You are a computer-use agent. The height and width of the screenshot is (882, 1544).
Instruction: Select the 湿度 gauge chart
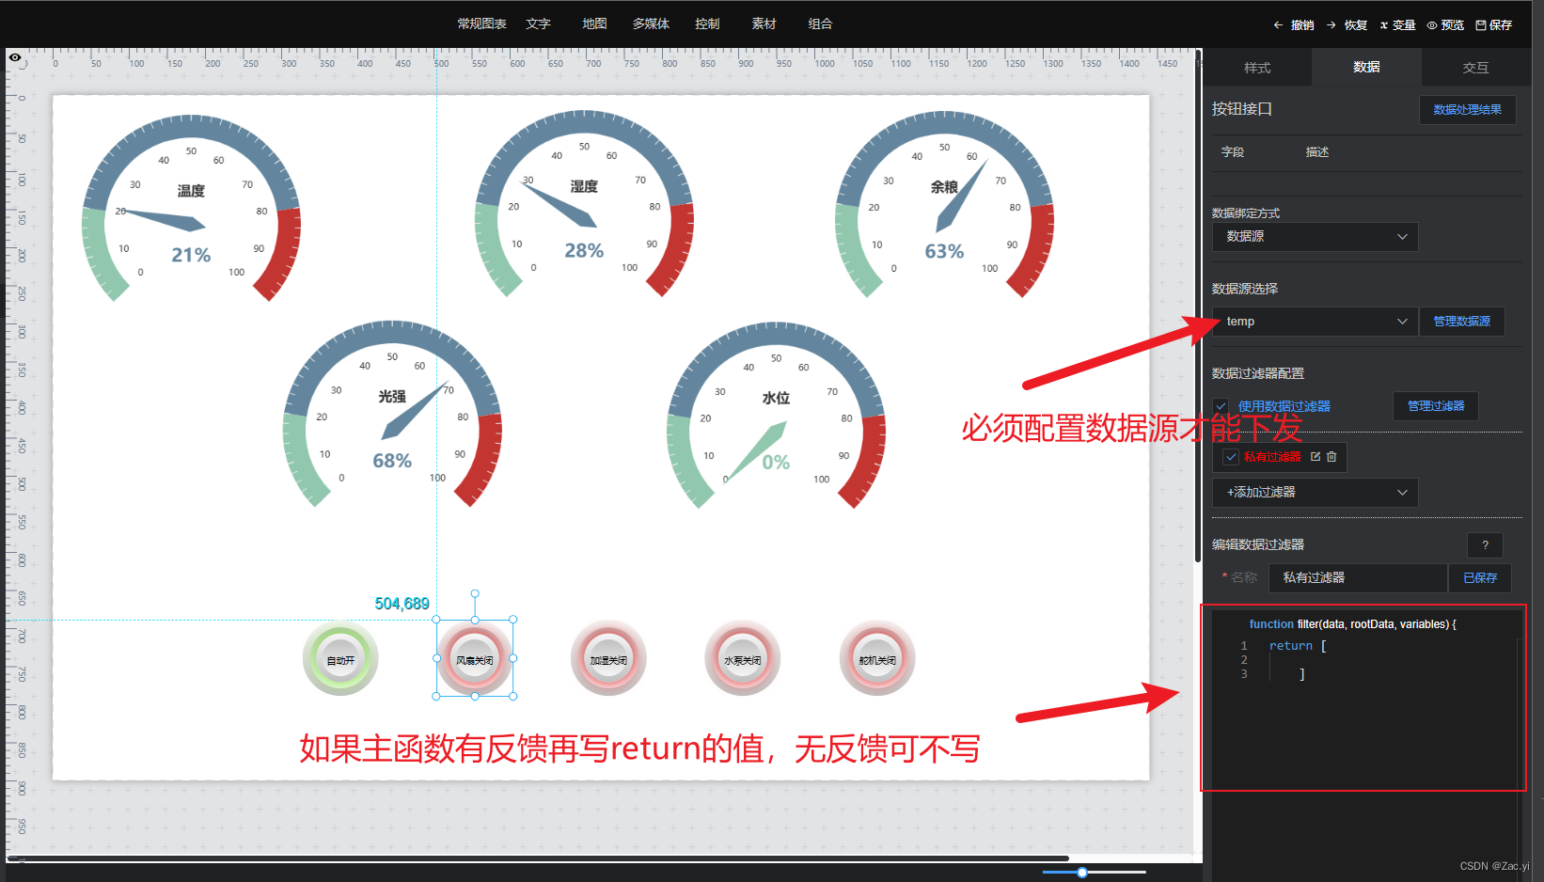[584, 204]
